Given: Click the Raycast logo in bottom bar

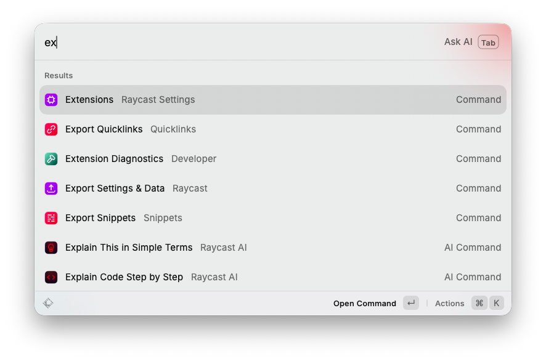Looking at the screenshot, I should click(48, 303).
